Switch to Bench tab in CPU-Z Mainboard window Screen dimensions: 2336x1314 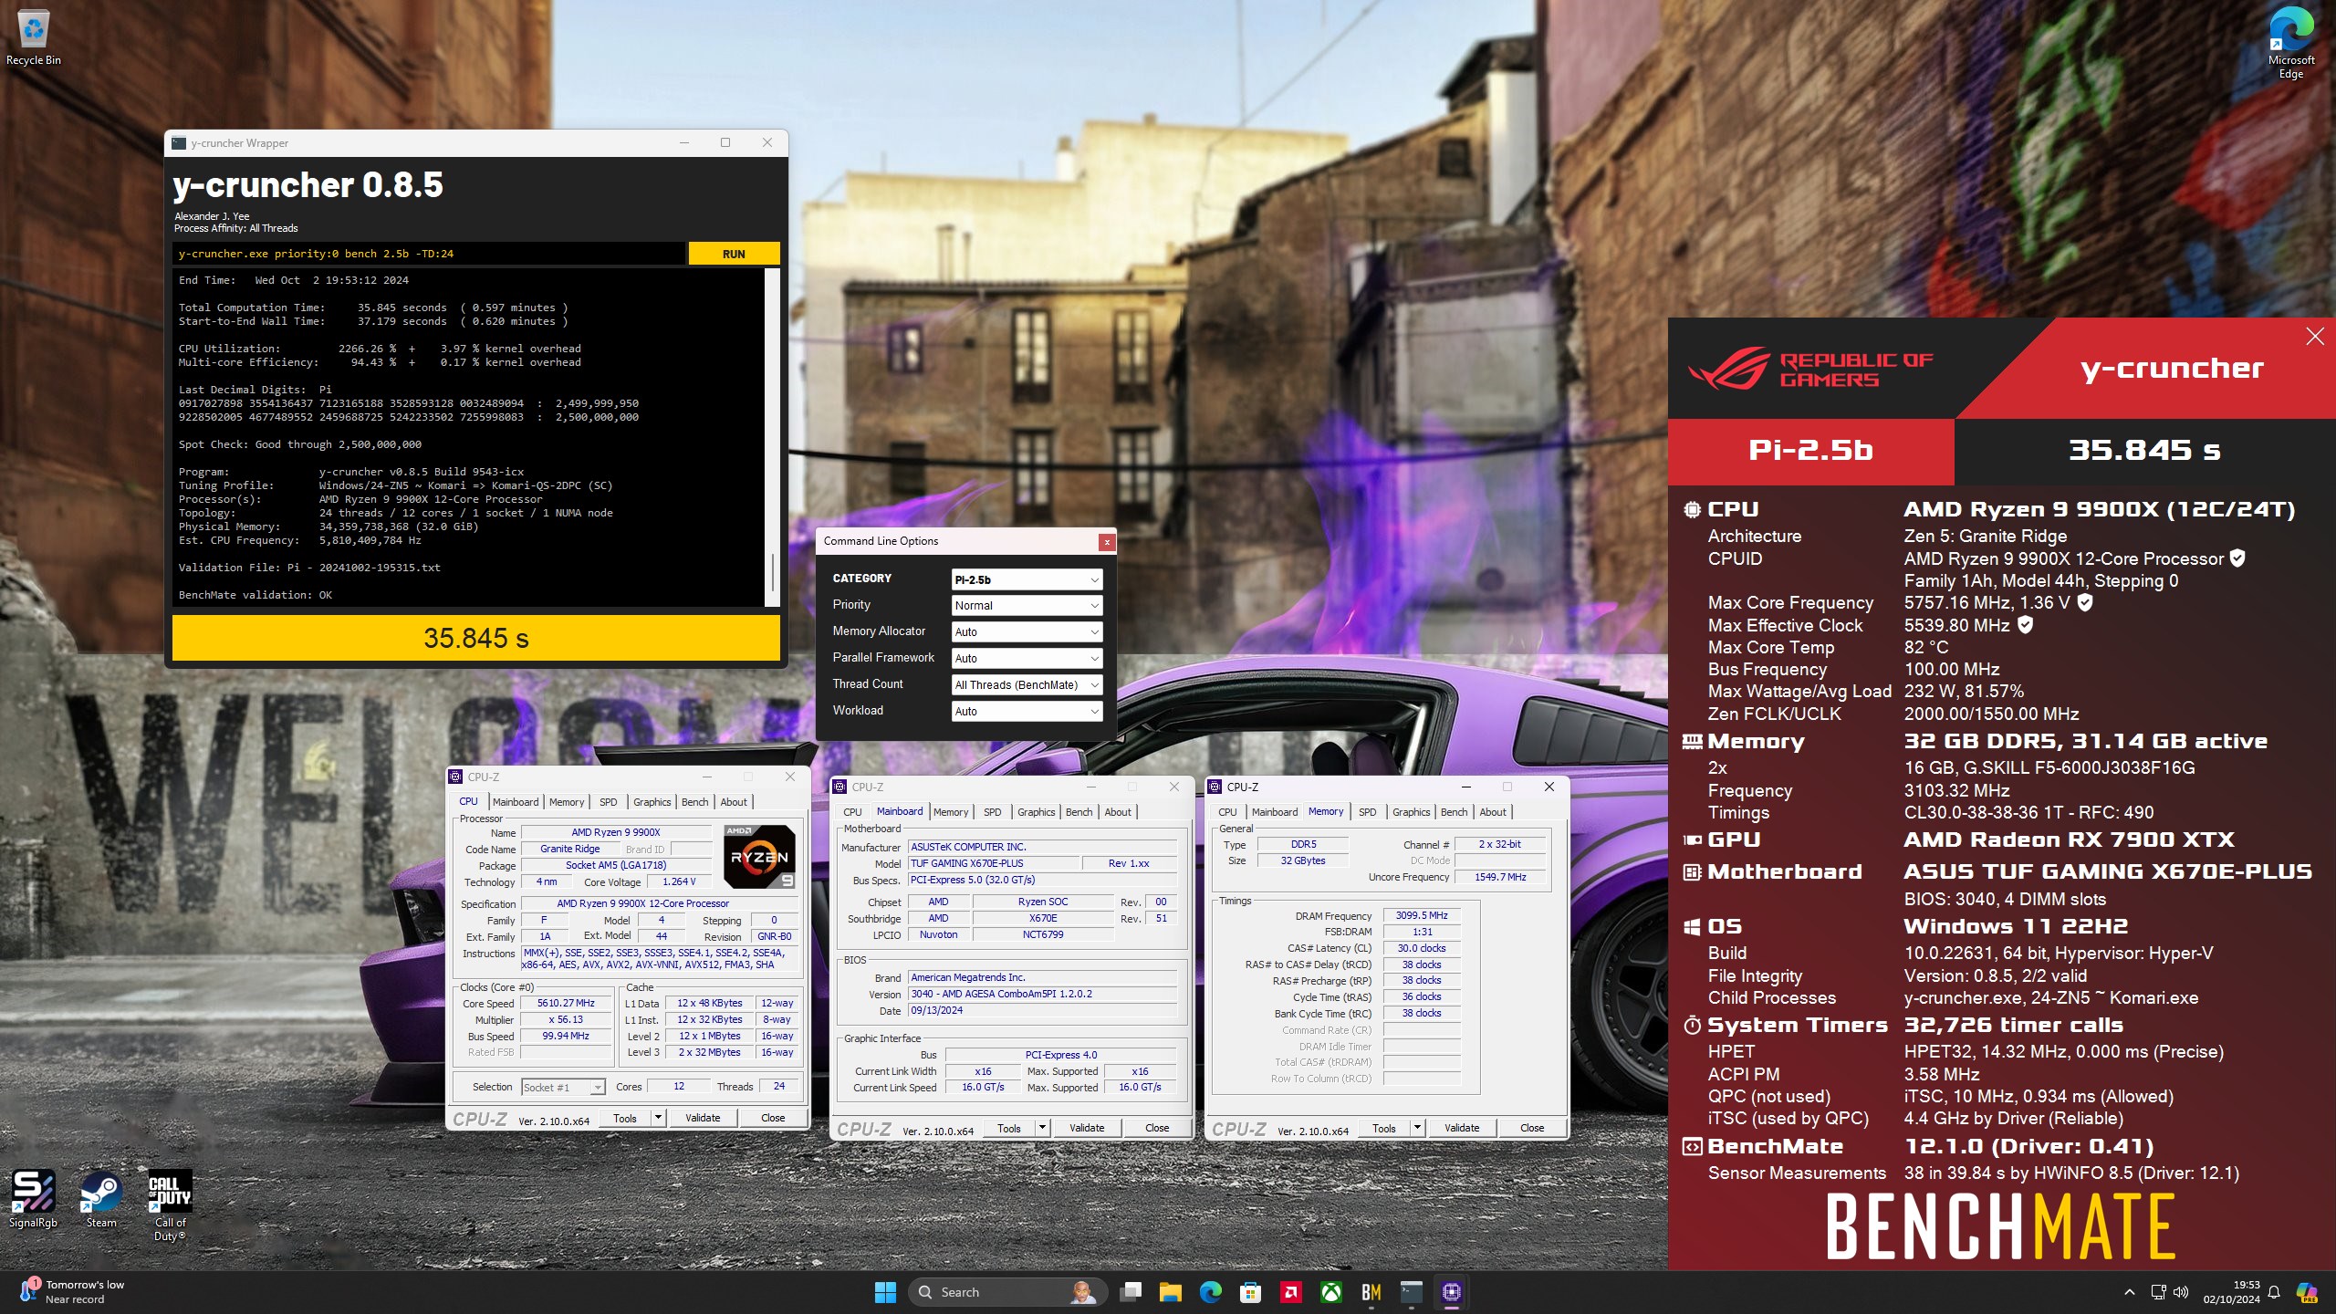coord(1079,812)
